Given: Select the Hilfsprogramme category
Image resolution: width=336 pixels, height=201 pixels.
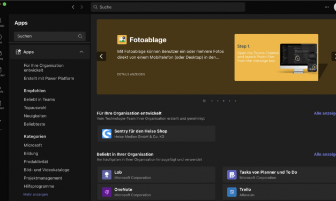Looking at the screenshot, I should [x=39, y=187].
